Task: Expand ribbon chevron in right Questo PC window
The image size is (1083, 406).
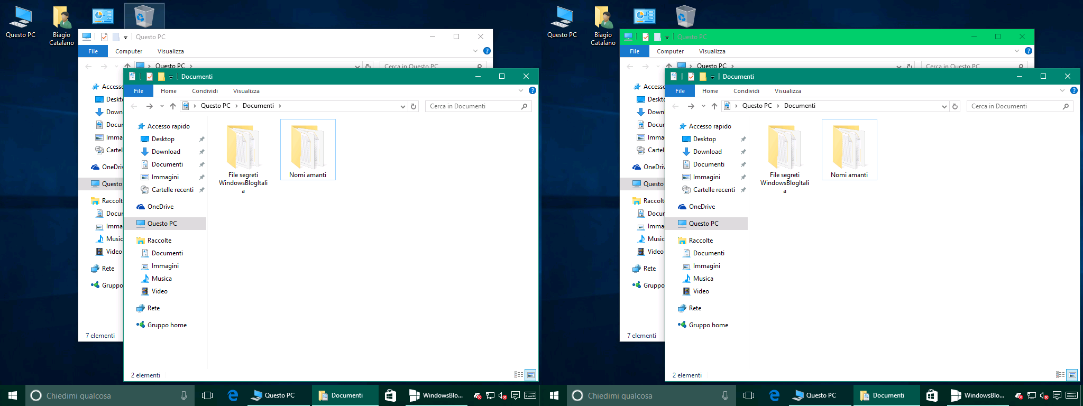Action: click(x=1017, y=51)
